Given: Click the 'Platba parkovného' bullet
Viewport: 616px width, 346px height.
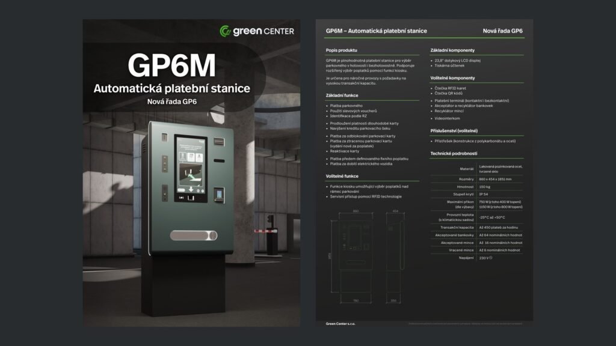Looking at the screenshot, I should click(x=346, y=106).
